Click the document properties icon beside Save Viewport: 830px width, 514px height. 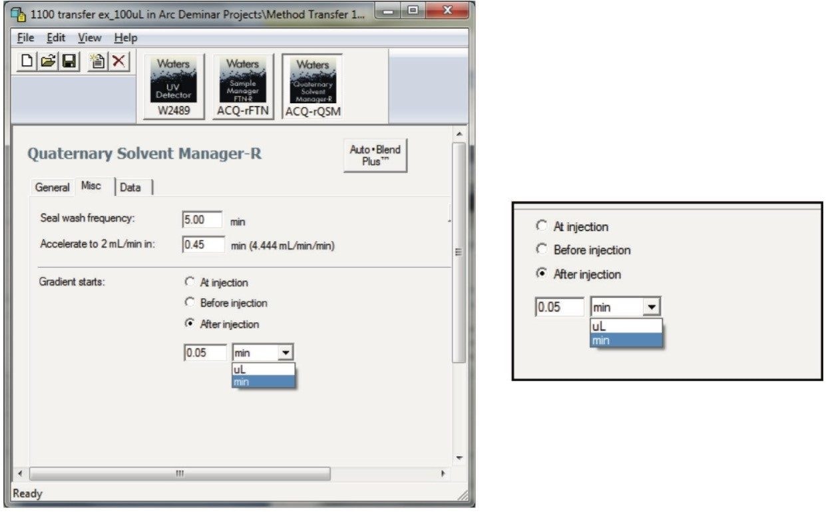click(97, 61)
